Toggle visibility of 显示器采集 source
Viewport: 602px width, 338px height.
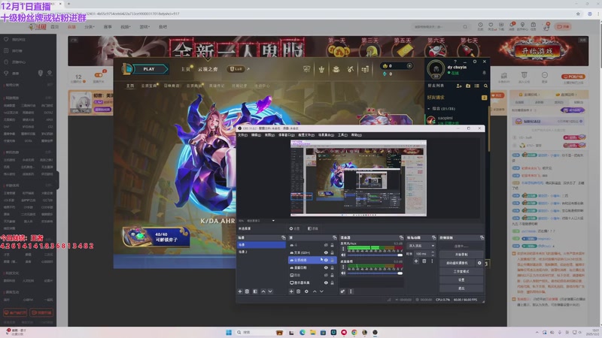[326, 282]
